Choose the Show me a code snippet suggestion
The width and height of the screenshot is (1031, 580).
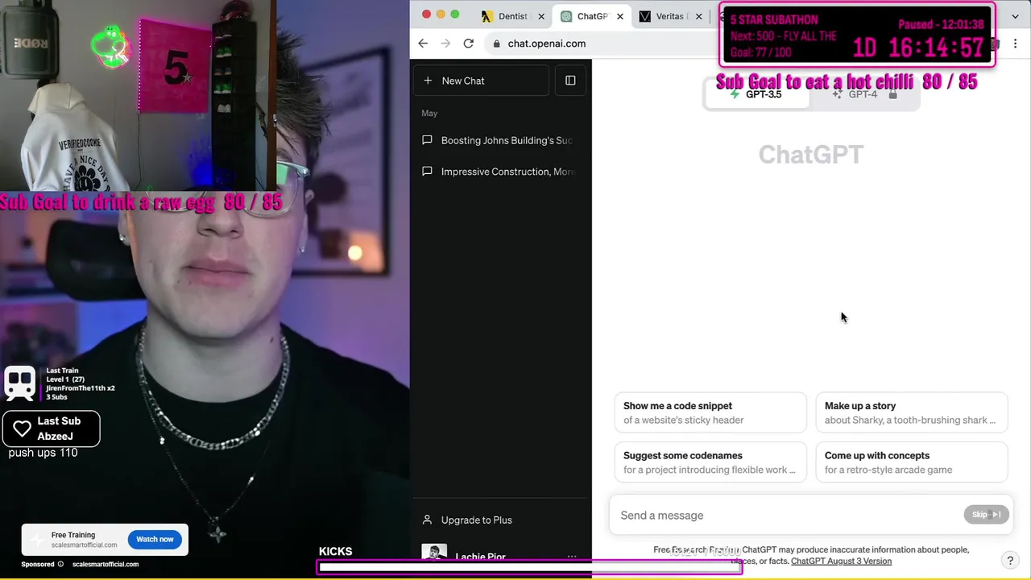[x=710, y=412]
